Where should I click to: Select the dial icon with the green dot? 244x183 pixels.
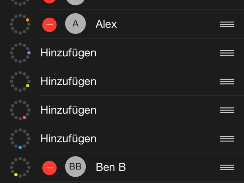click(x=20, y=81)
